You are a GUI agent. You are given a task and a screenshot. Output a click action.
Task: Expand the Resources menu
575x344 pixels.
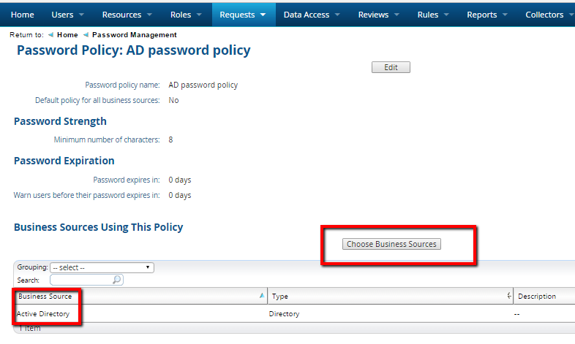click(127, 15)
